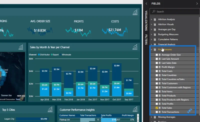Click the Total Countries w/Sales field
200x122 pixels.
point(173,79)
